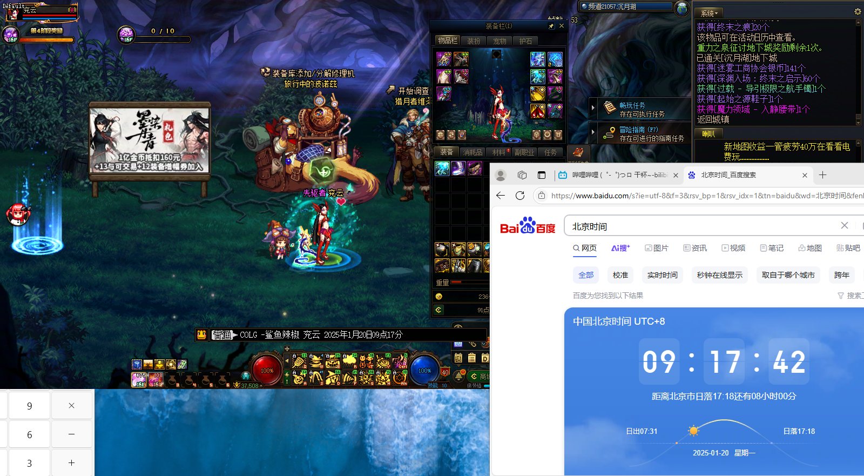The width and height of the screenshot is (864, 476).
Task: Activate the E hotkey pumpkin skill
Action: (333, 361)
